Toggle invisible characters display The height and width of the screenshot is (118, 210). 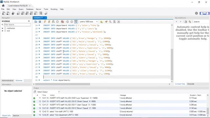pyautogui.click(x=115, y=22)
